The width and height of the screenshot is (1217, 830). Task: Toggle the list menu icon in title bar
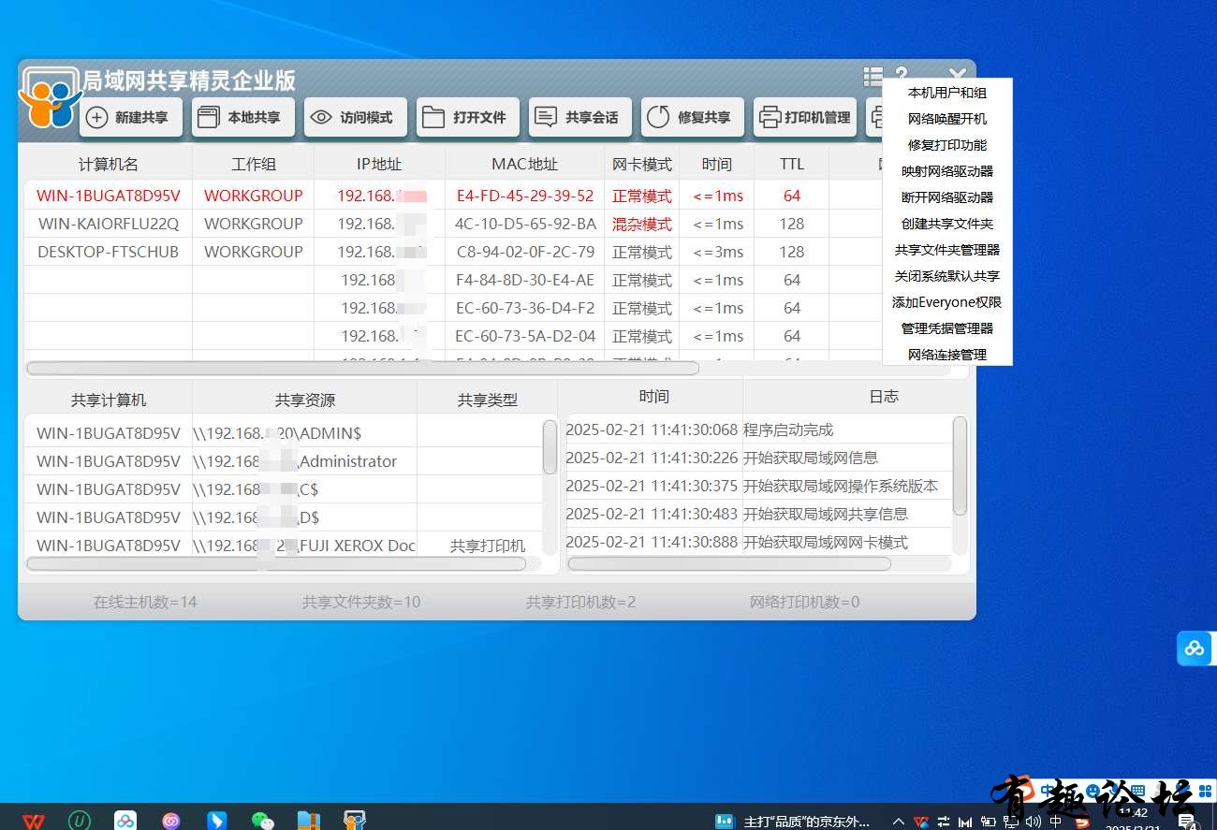coord(872,76)
